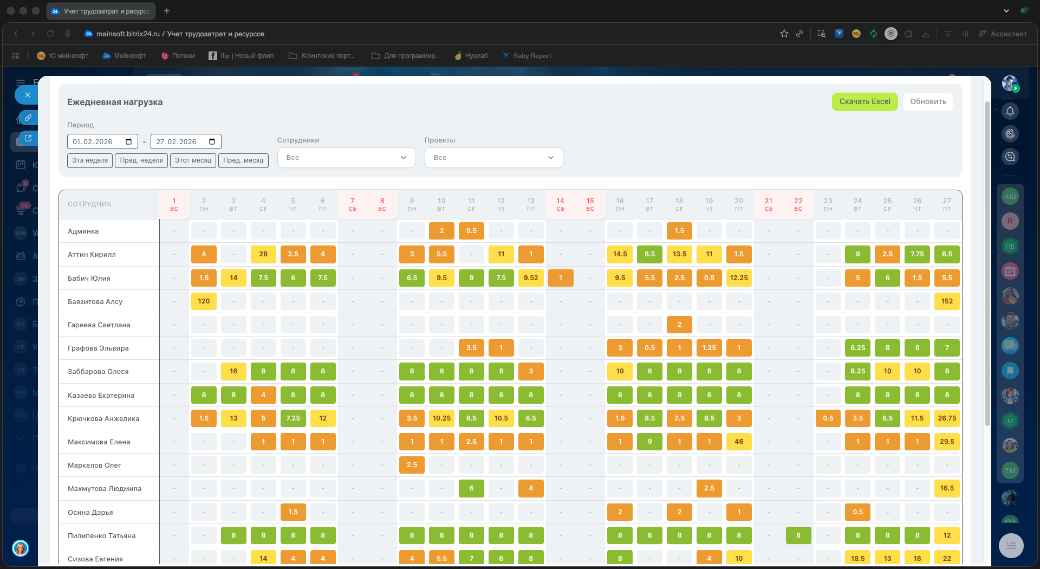Image resolution: width=1040 pixels, height=569 pixels.
Task: Download report with Скачать Excel button
Action: tap(864, 102)
